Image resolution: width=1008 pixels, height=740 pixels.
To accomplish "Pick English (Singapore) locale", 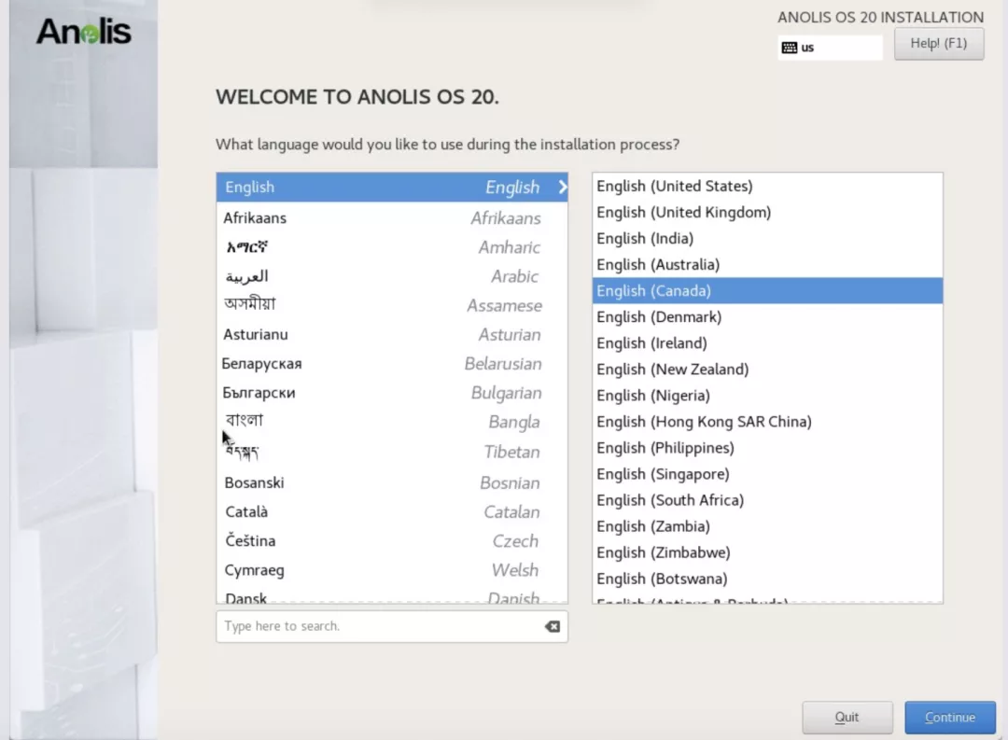I will point(767,474).
